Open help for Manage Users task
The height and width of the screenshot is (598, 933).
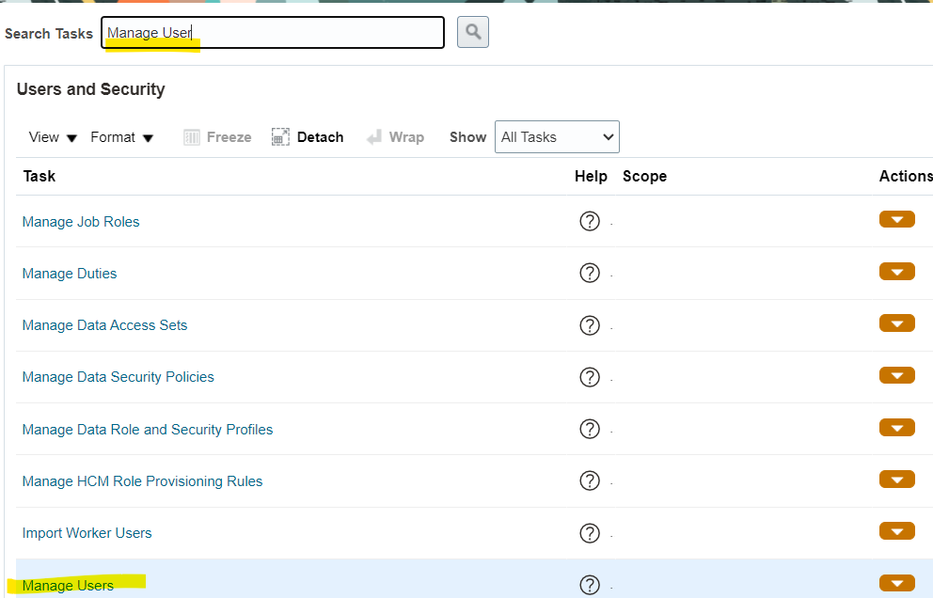tap(590, 585)
